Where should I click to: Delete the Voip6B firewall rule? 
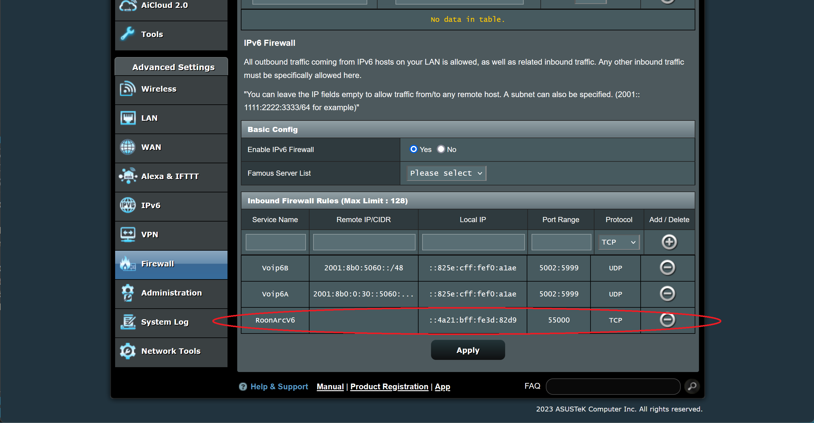[667, 268]
